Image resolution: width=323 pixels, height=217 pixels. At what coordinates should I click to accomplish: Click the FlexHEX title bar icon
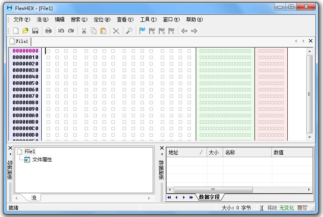click(x=9, y=8)
